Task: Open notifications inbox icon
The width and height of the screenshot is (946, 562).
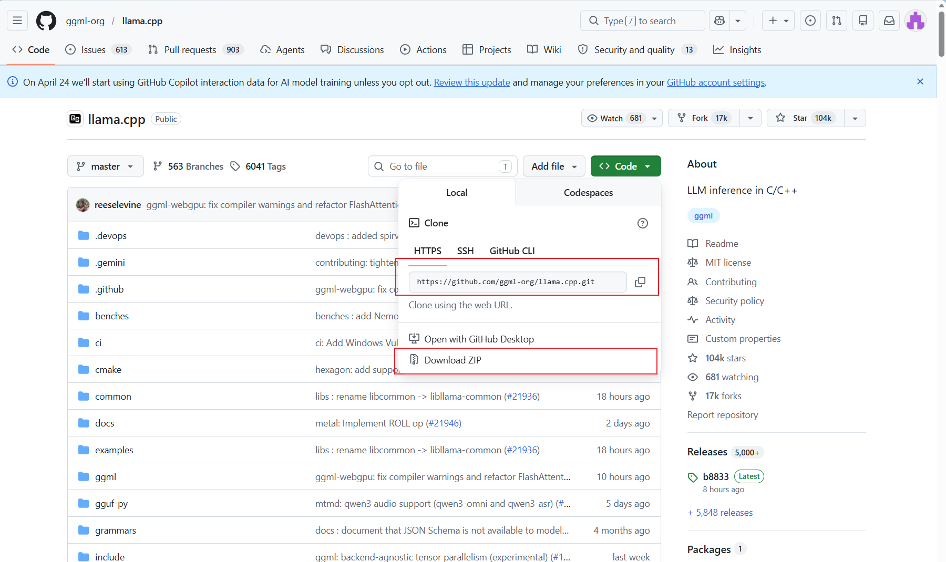Action: [889, 20]
